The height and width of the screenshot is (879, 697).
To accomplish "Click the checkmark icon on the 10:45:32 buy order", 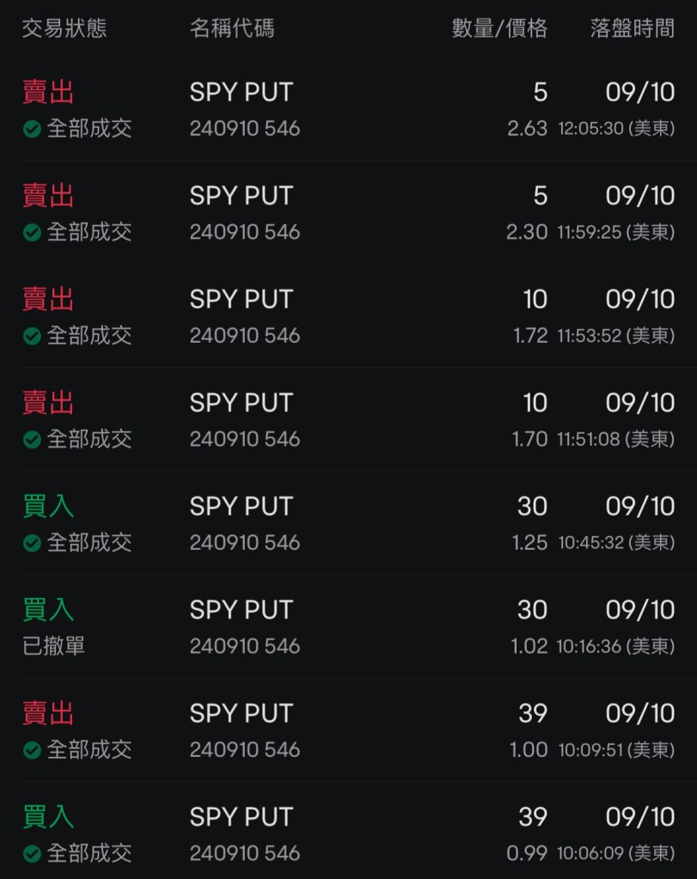I will coord(32,543).
